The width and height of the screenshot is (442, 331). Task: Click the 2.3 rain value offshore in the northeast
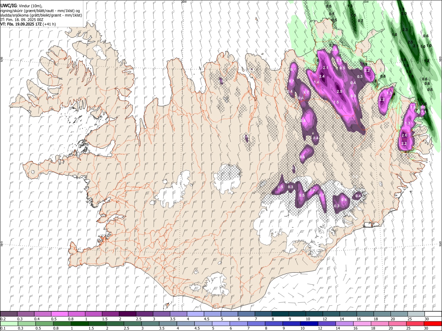click(x=405, y=30)
